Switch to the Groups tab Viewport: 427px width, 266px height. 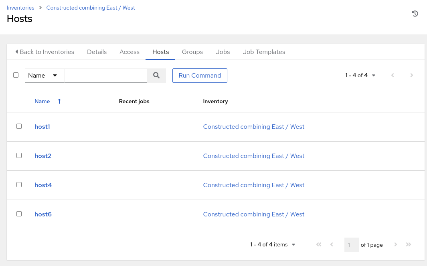192,52
